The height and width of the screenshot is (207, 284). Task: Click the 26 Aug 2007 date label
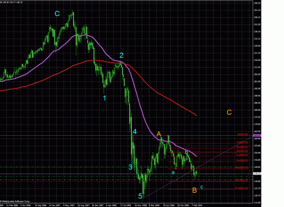84,205
